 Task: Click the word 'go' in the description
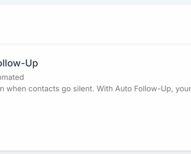(66, 89)
